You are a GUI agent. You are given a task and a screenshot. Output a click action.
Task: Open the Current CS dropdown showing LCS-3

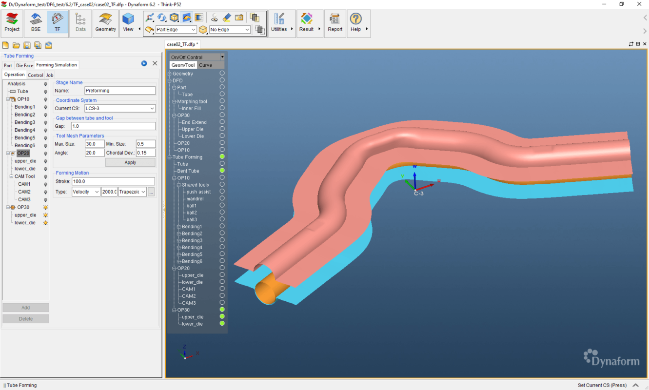[120, 108]
